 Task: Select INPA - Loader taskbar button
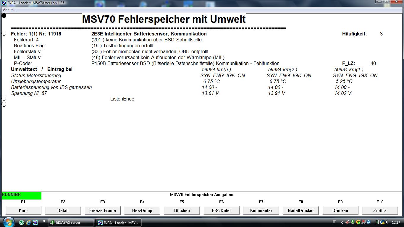pyautogui.click(x=118, y=223)
